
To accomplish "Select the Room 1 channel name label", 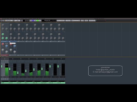I will (x=29, y=83).
